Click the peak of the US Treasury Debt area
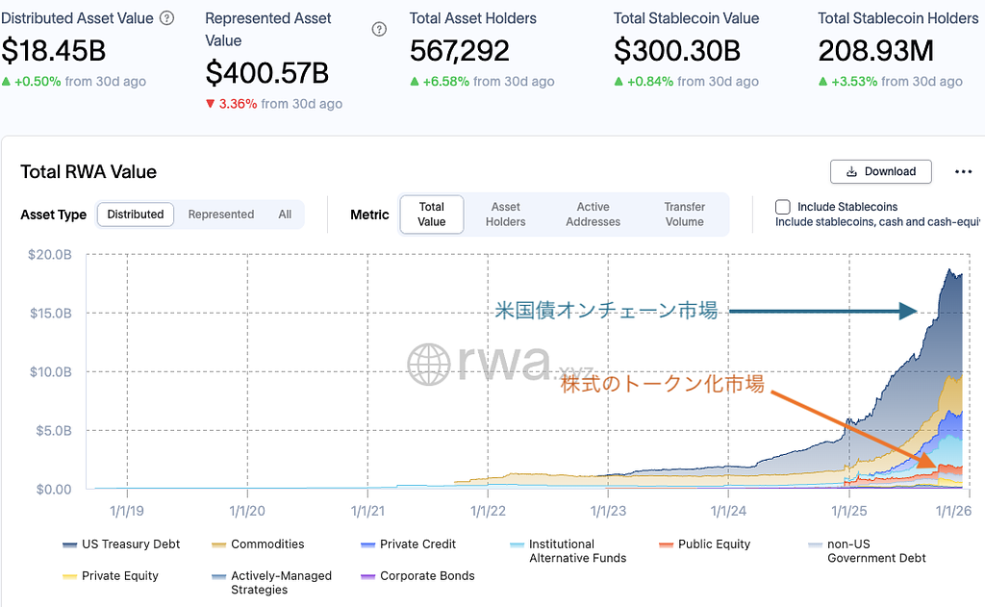The height and width of the screenshot is (607, 985). (952, 270)
